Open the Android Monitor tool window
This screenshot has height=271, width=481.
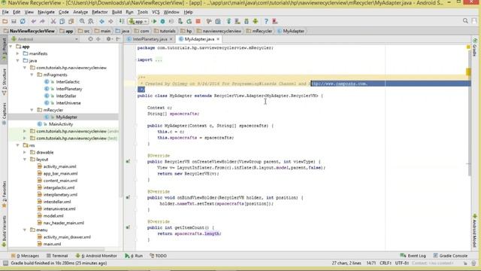pyautogui.click(x=96, y=256)
